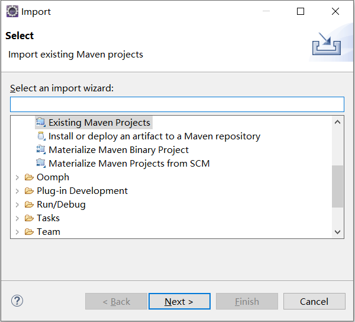The height and width of the screenshot is (322, 355).
Task: Expand the Team category arrow
Action: click(17, 232)
